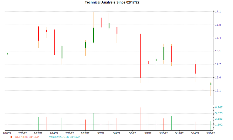Click the 3/2/22 date label

pos(101,133)
